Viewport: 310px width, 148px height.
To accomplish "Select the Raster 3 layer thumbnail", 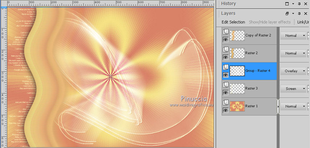I will point(237,88).
